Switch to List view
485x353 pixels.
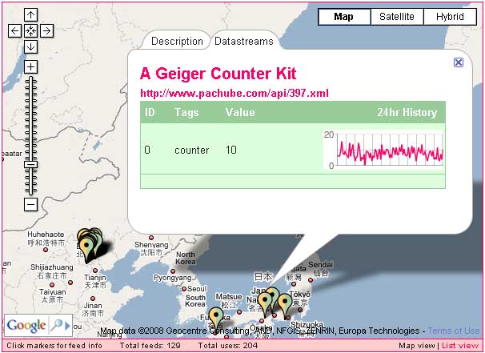click(x=460, y=346)
